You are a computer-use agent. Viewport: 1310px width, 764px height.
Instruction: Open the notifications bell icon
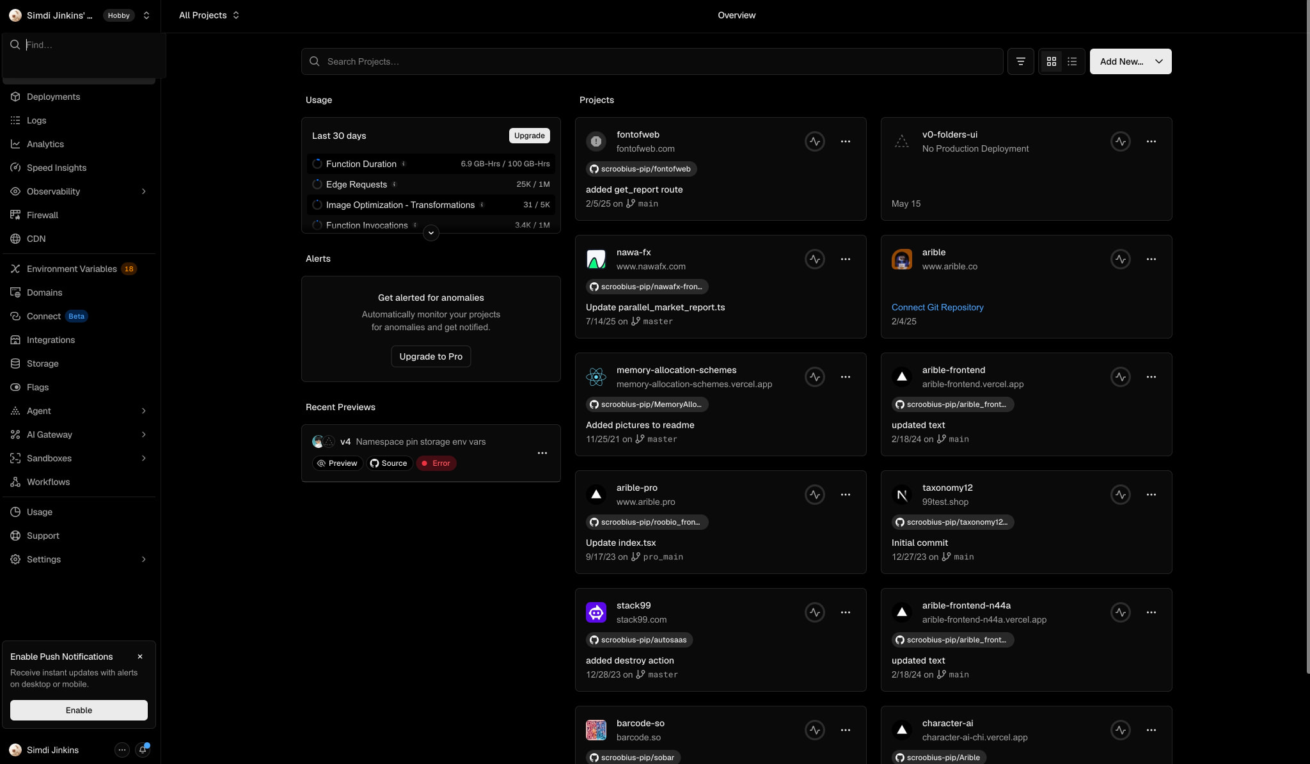(x=143, y=750)
